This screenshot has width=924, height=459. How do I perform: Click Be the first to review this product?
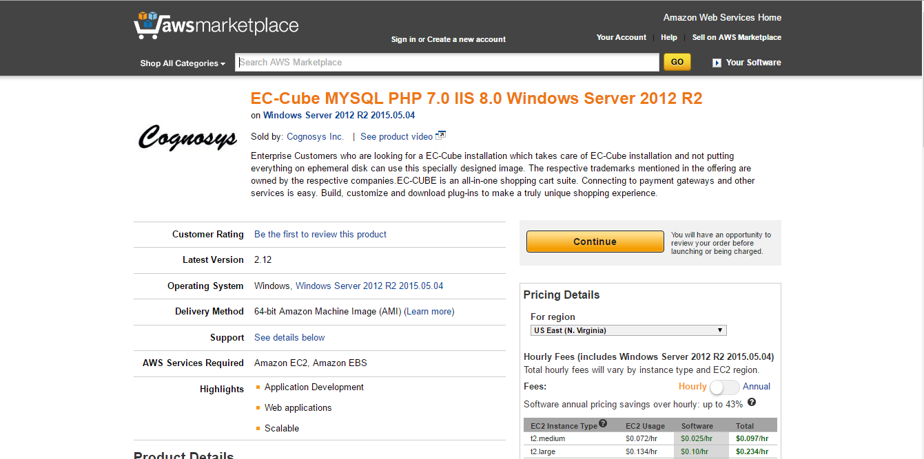pos(320,234)
